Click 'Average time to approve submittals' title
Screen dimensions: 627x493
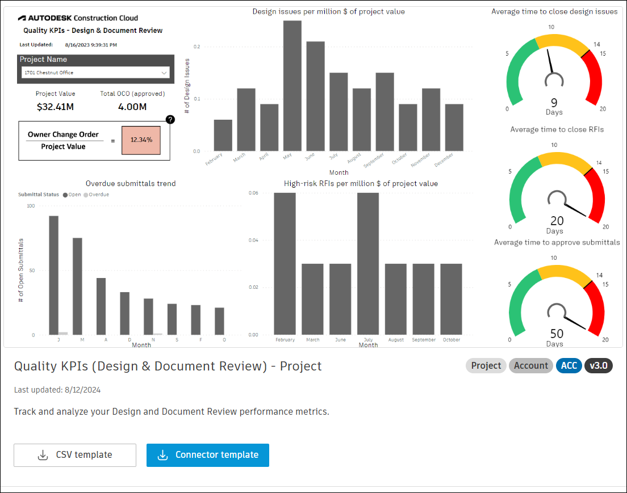coord(557,242)
